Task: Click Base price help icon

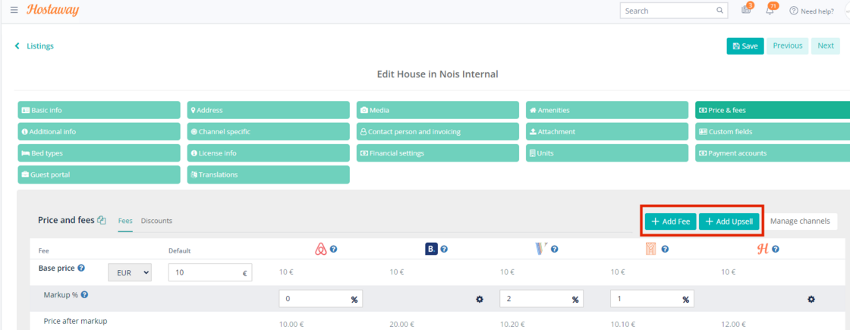Action: coord(81,268)
